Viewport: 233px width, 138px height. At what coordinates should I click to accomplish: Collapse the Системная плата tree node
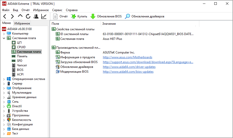click(x=4, y=38)
